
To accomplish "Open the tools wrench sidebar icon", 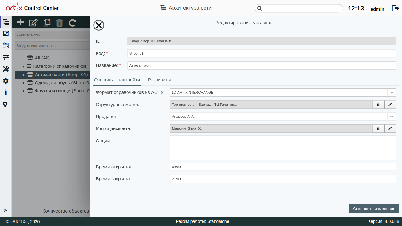I will click(6, 69).
